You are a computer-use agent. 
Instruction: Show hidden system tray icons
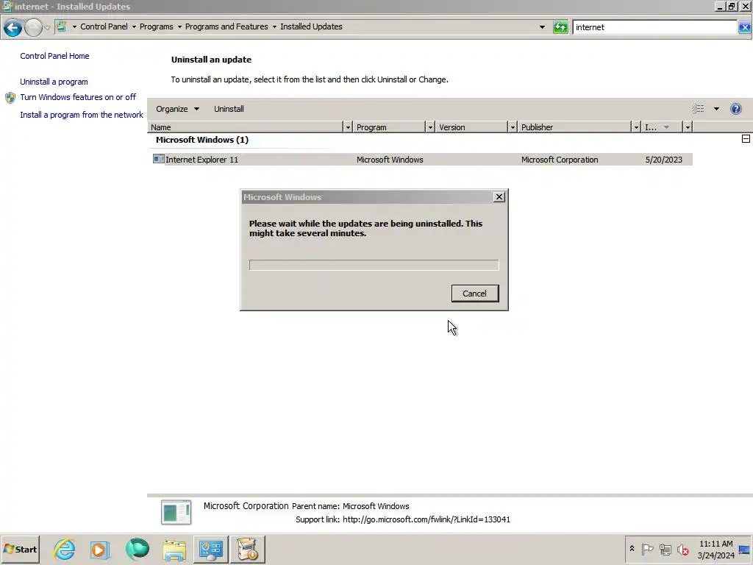point(632,549)
